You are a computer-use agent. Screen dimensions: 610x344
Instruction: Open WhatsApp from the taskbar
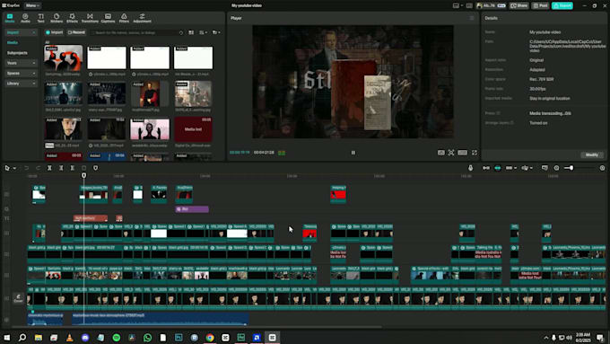coord(147,338)
